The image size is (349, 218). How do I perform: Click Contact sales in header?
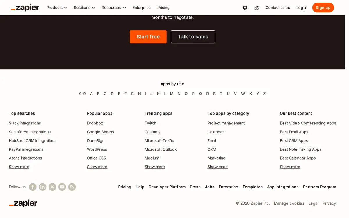(278, 8)
